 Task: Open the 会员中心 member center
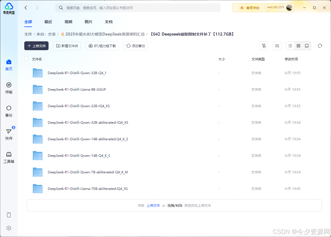coord(250,8)
